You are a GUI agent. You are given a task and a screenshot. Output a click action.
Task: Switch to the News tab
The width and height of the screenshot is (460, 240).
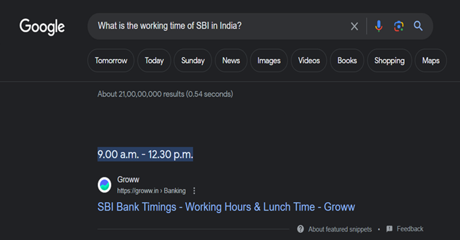point(231,60)
